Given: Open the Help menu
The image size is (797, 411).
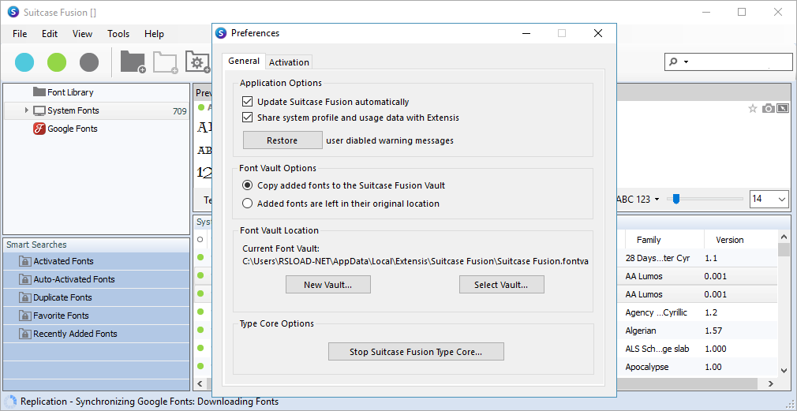Looking at the screenshot, I should pos(154,34).
